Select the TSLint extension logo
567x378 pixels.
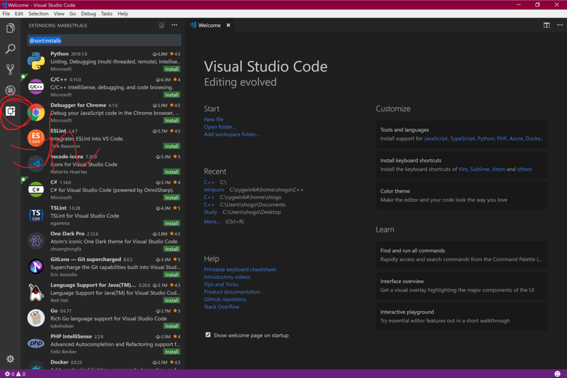(36, 215)
